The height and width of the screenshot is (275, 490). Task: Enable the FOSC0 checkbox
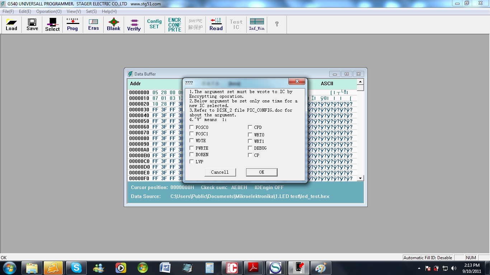(192, 127)
